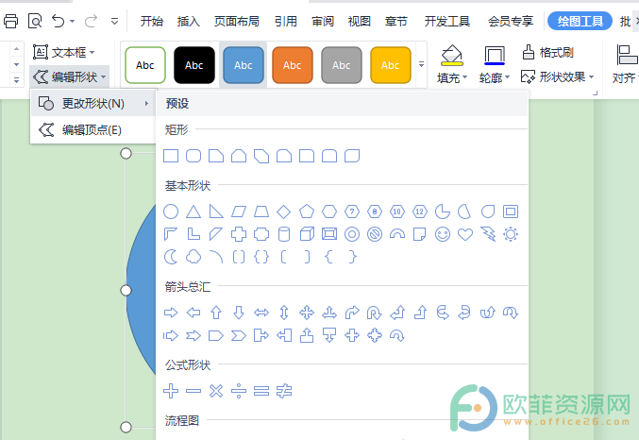Image resolution: width=639 pixels, height=440 pixels.
Task: Select the right arrow shape
Action: point(171,313)
